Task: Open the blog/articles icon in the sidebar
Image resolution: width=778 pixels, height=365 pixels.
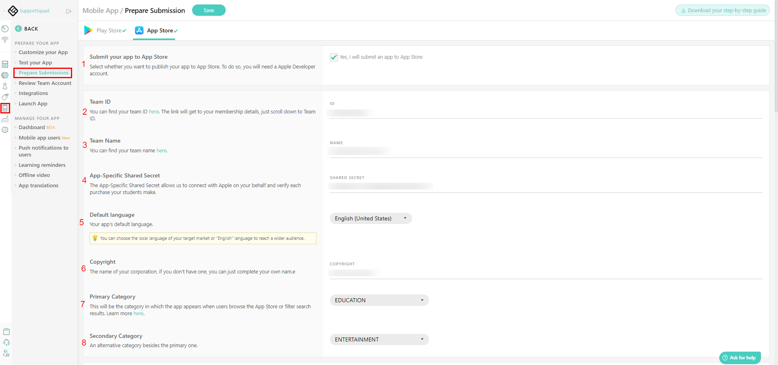Action: coord(5,64)
